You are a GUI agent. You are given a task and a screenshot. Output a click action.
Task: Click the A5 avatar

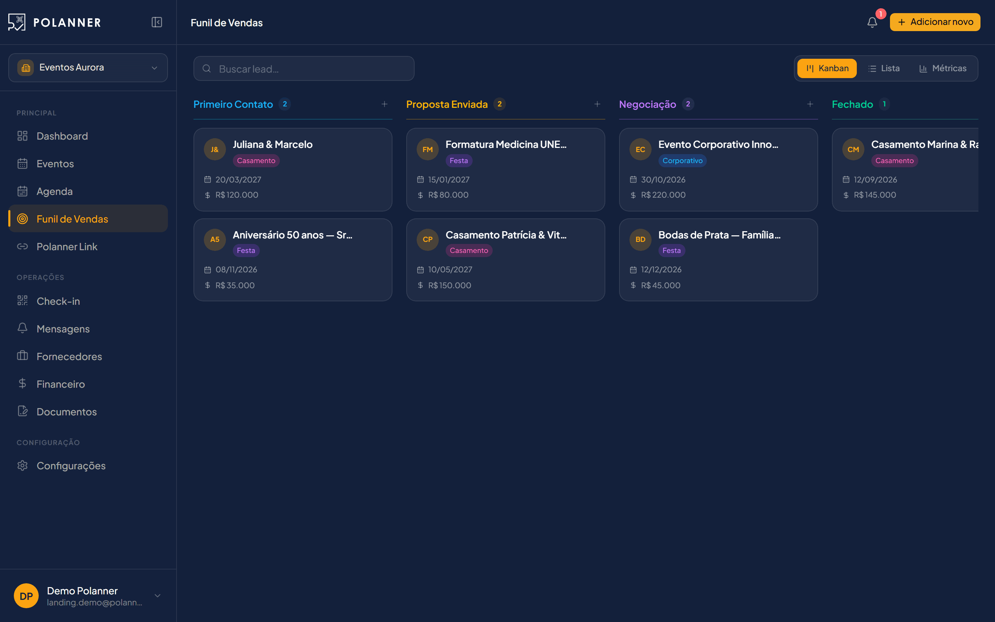(215, 239)
